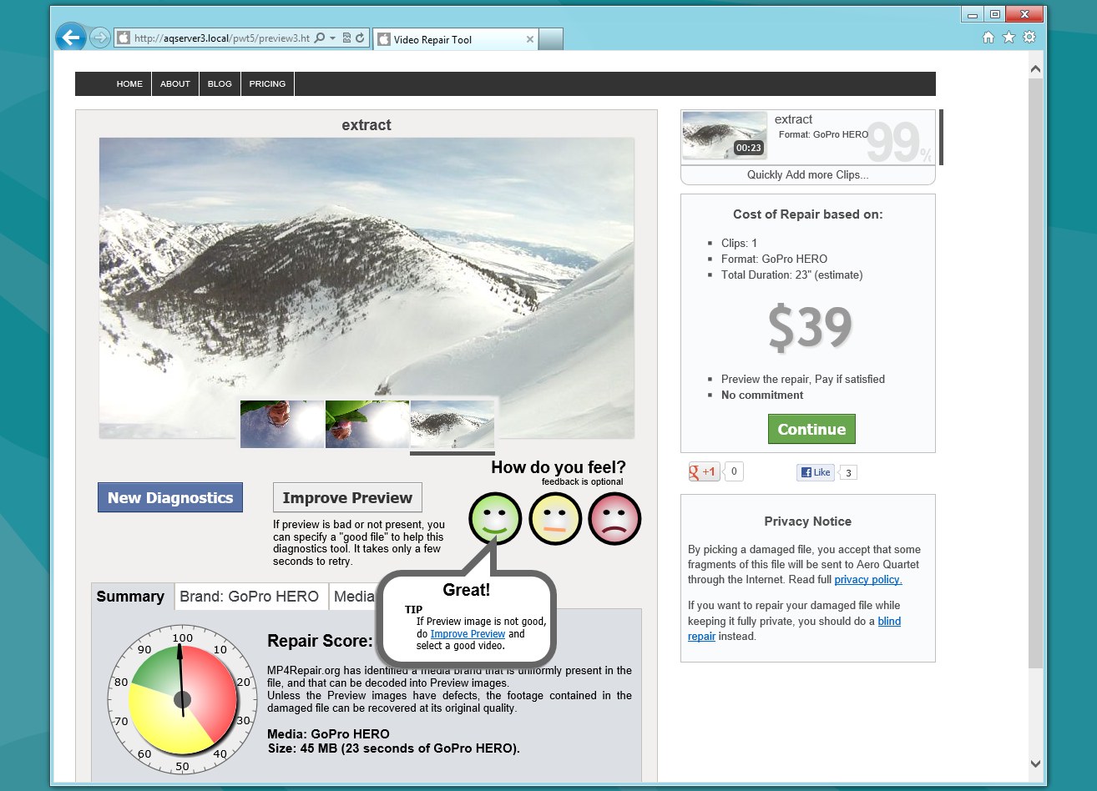This screenshot has height=791, width=1097.
Task: Click the compatibility view icon in address bar
Action: pos(346,38)
